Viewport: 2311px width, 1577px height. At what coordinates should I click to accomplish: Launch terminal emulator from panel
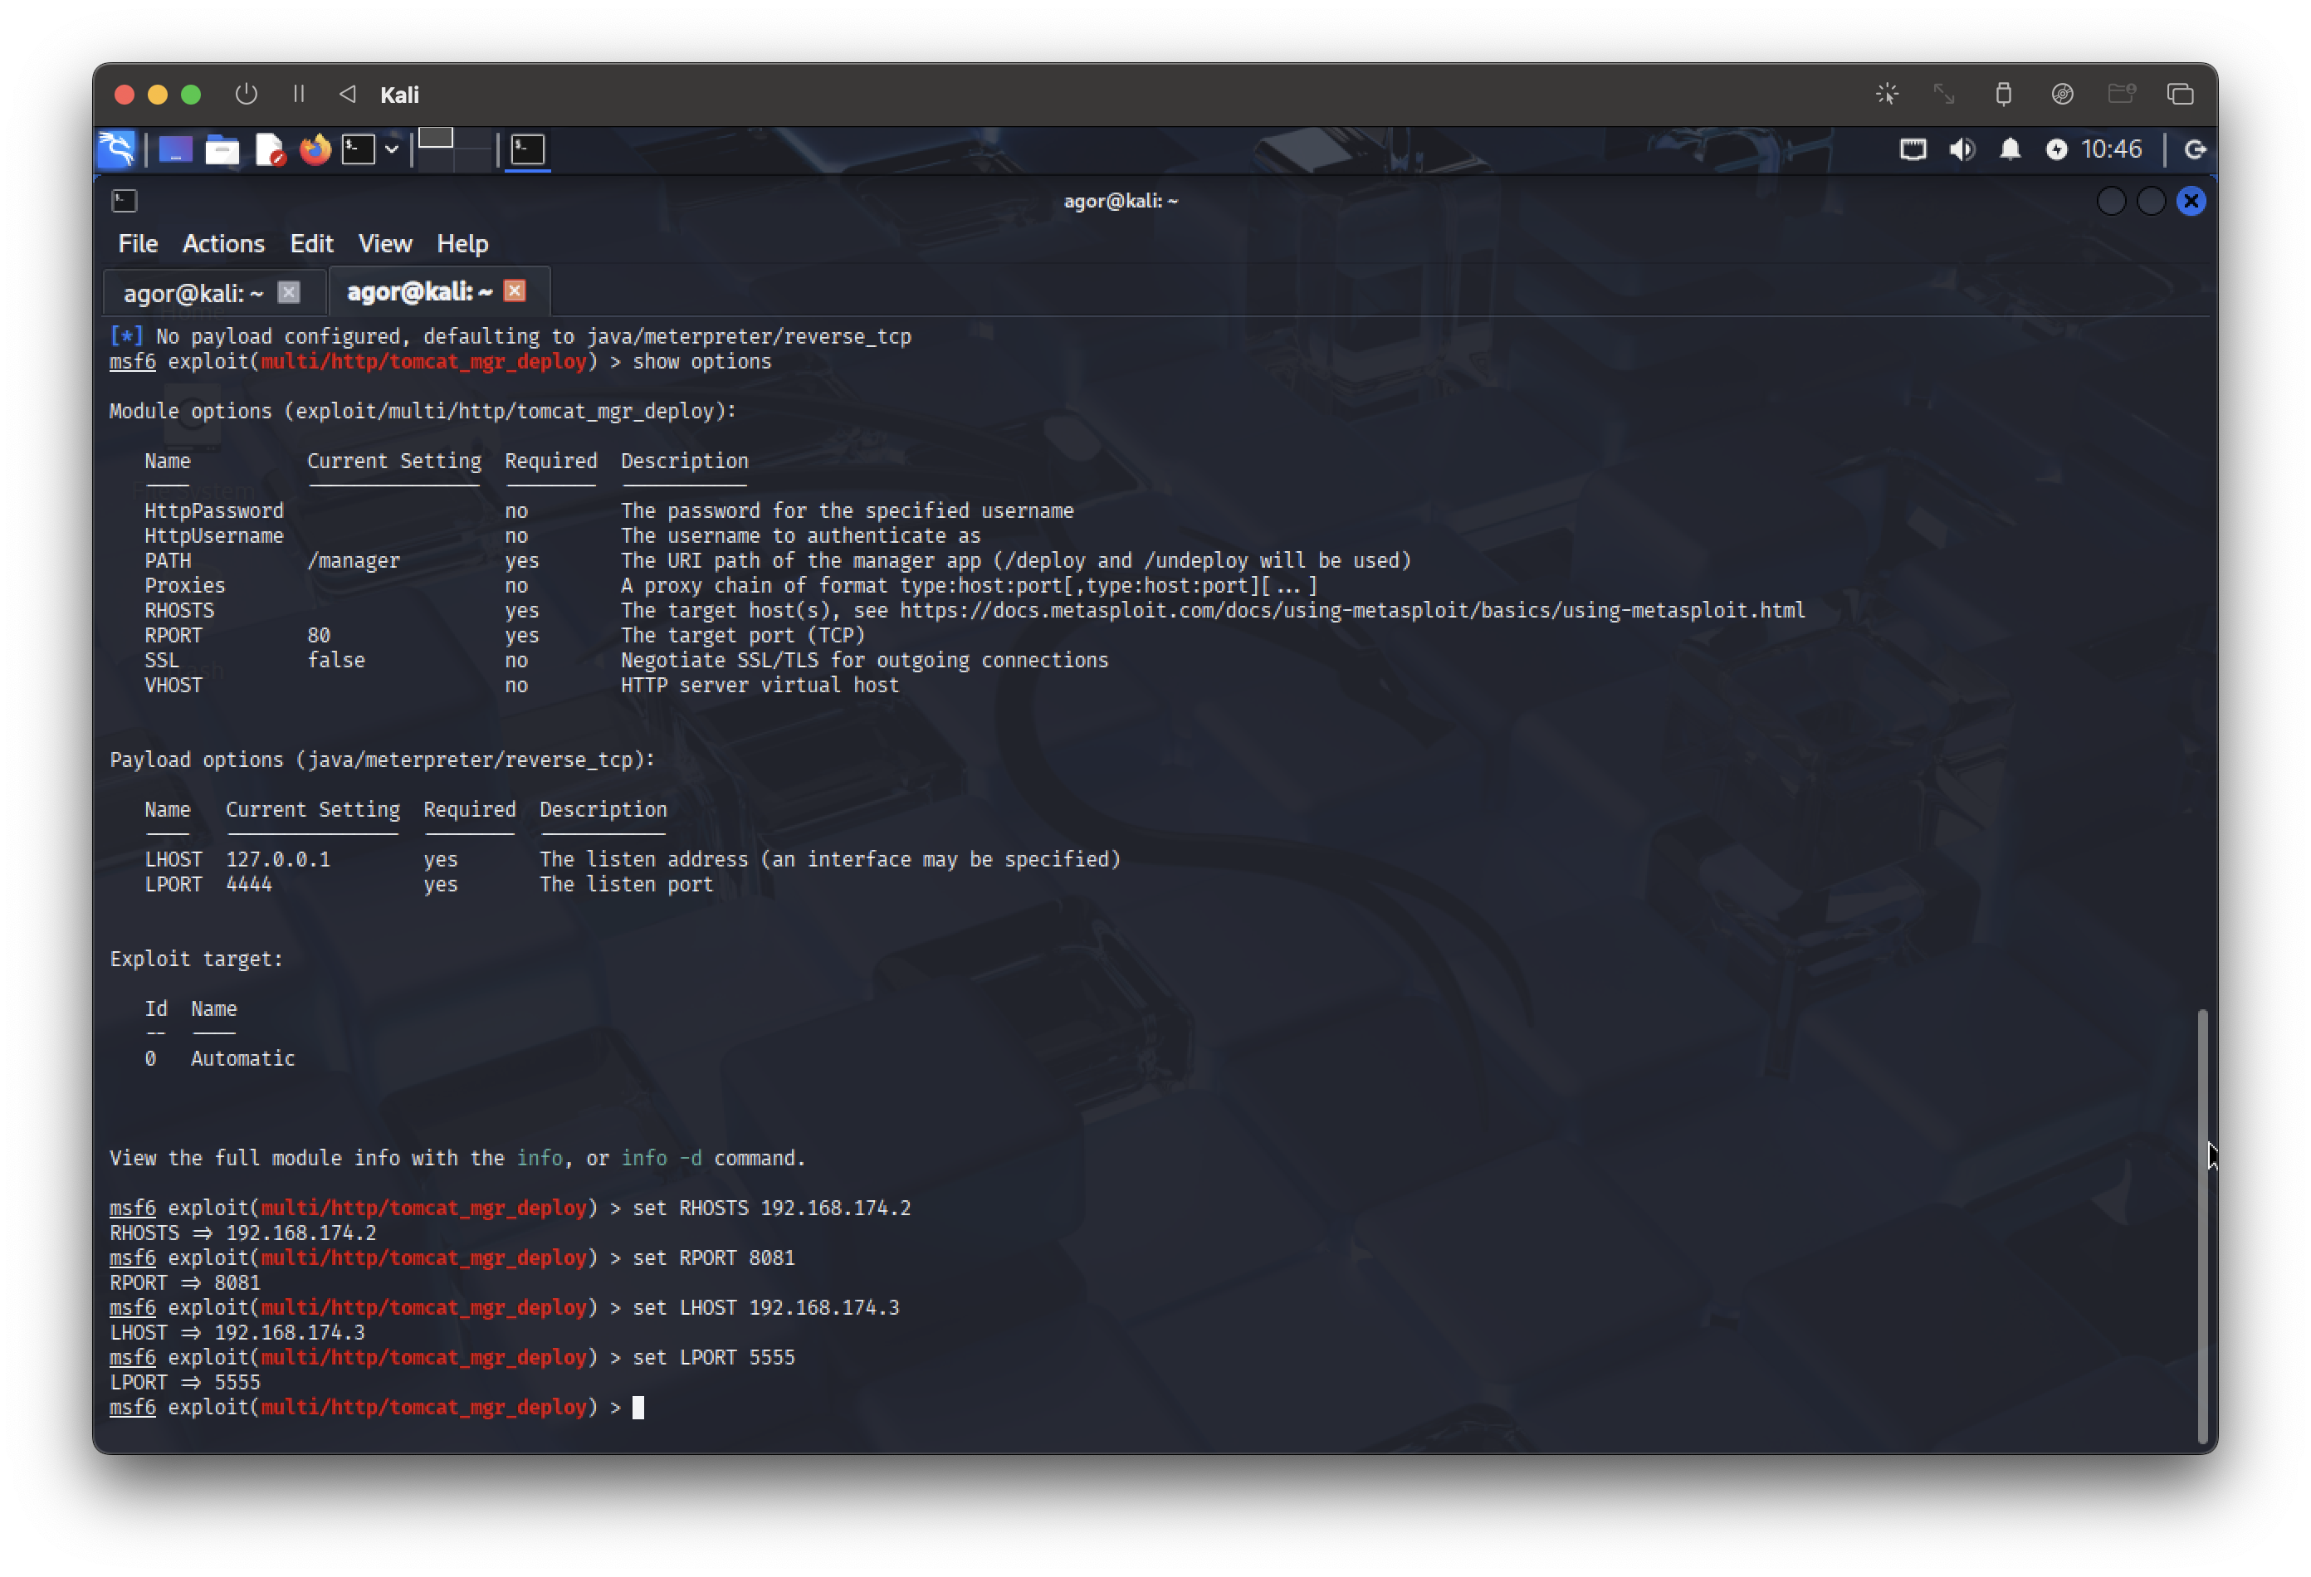point(358,149)
